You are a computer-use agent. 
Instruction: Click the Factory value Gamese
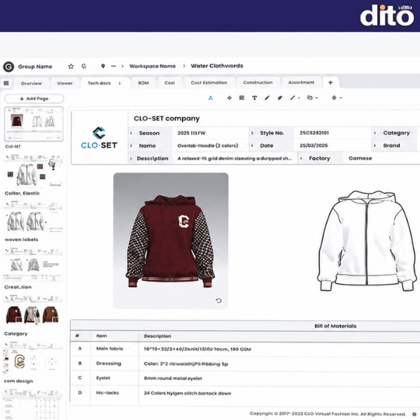point(360,158)
